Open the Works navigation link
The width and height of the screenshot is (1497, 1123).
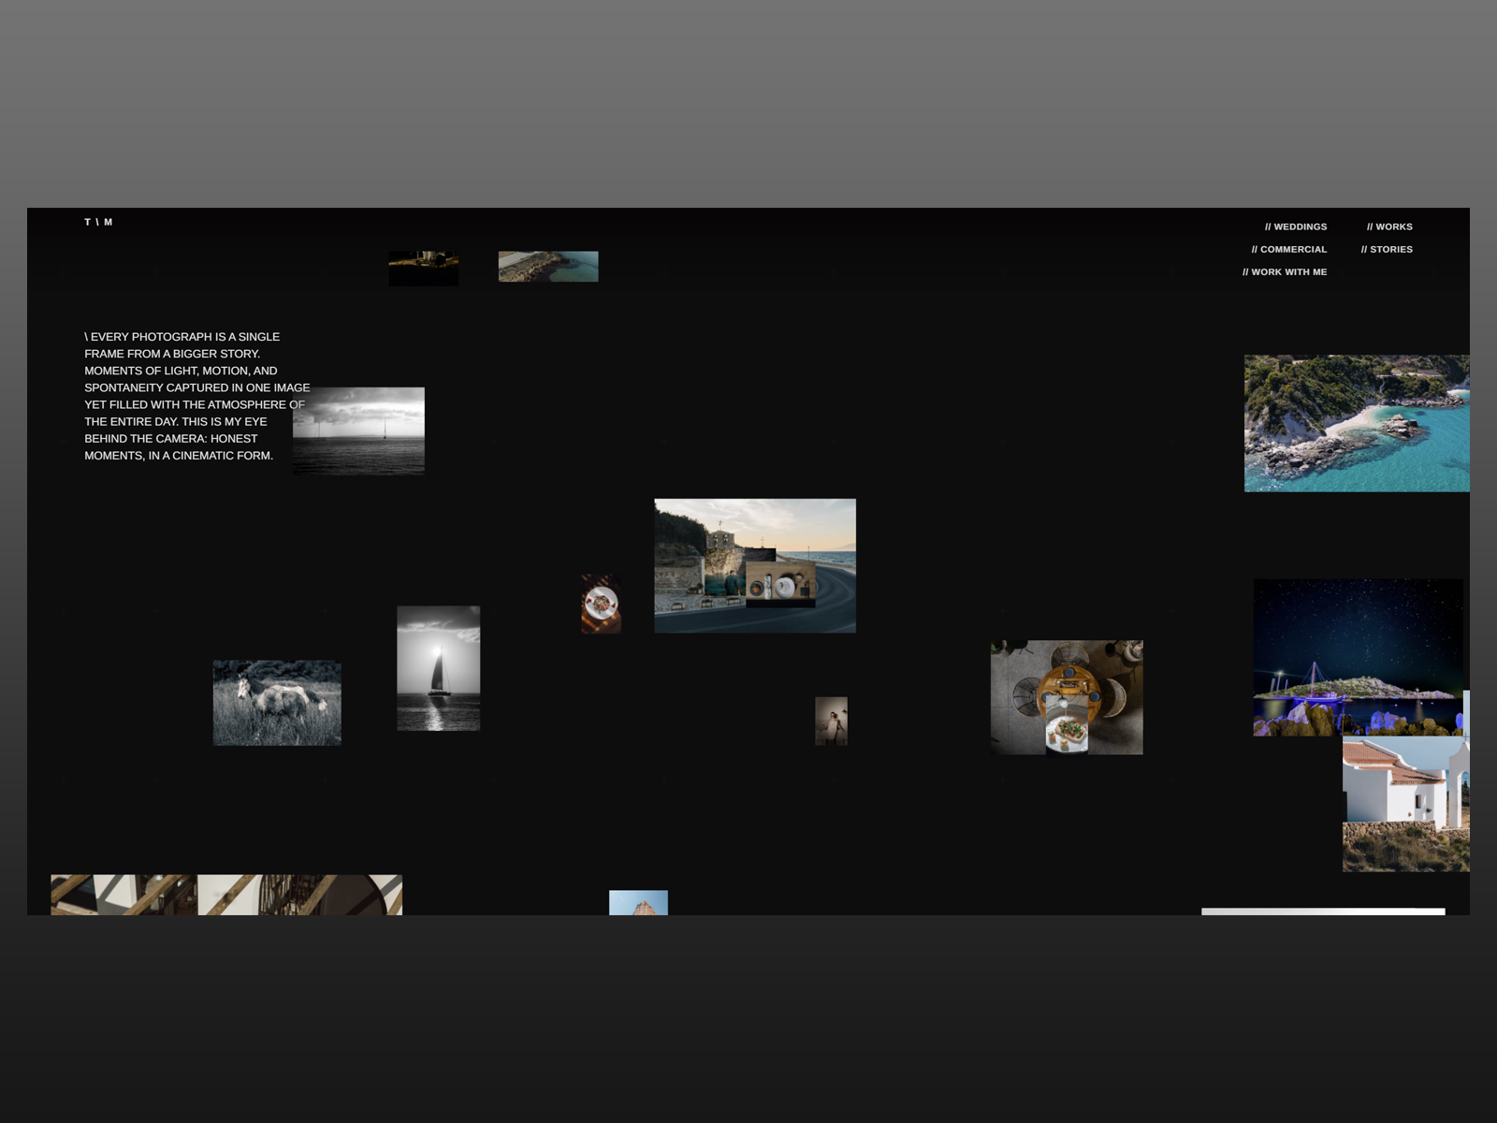(x=1388, y=226)
